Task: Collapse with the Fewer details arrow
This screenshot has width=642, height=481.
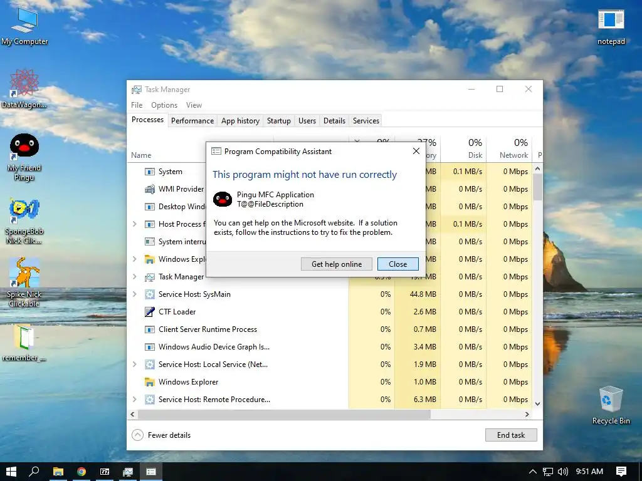Action: coord(137,435)
